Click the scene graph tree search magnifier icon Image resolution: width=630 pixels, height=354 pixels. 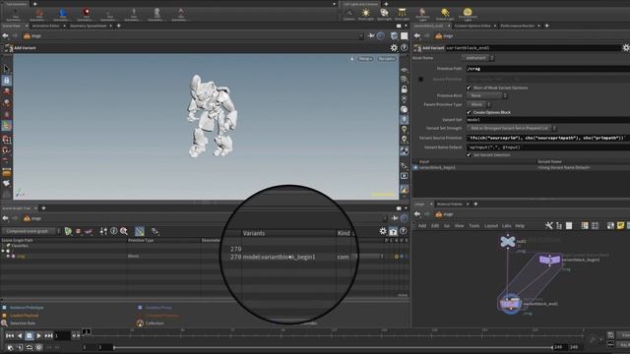[x=124, y=231]
